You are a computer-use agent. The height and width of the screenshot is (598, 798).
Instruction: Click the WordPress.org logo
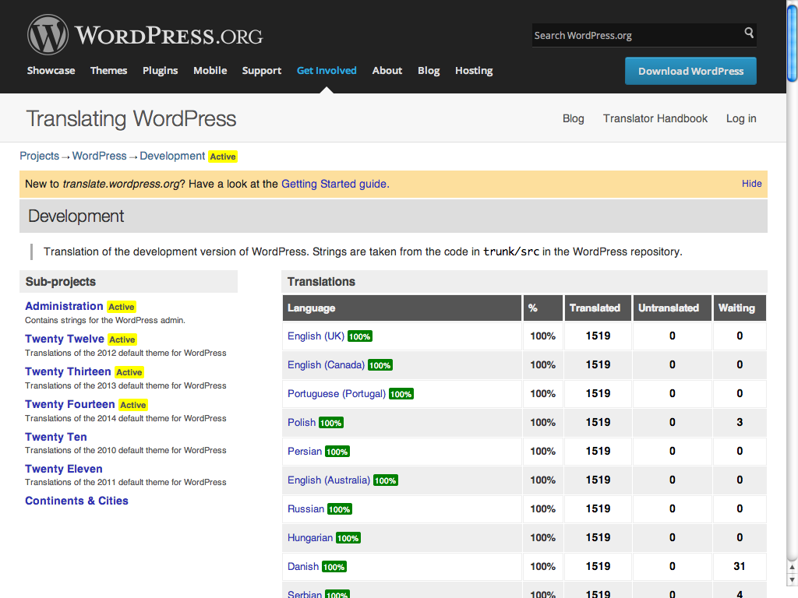tap(145, 34)
